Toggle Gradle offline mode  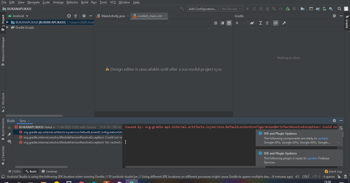click(275, 23)
